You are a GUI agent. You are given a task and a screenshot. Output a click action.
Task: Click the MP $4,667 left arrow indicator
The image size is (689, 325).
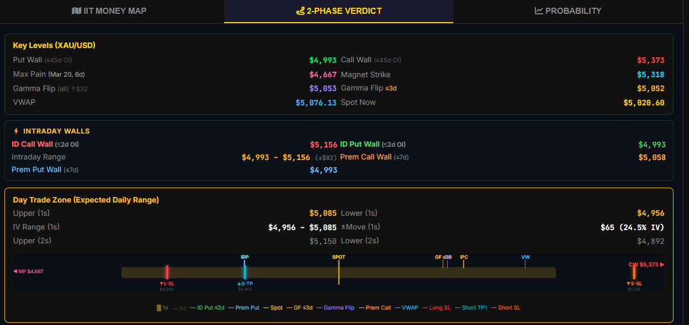pos(28,271)
